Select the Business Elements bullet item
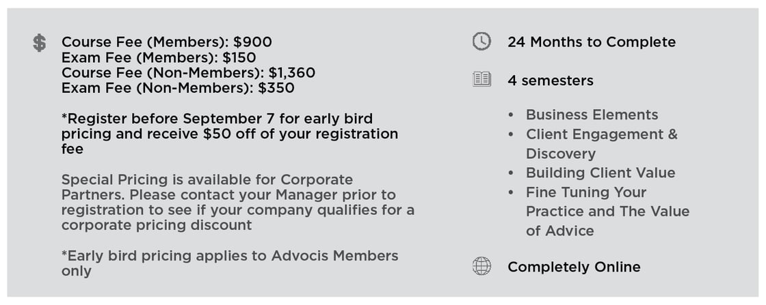 pos(592,115)
